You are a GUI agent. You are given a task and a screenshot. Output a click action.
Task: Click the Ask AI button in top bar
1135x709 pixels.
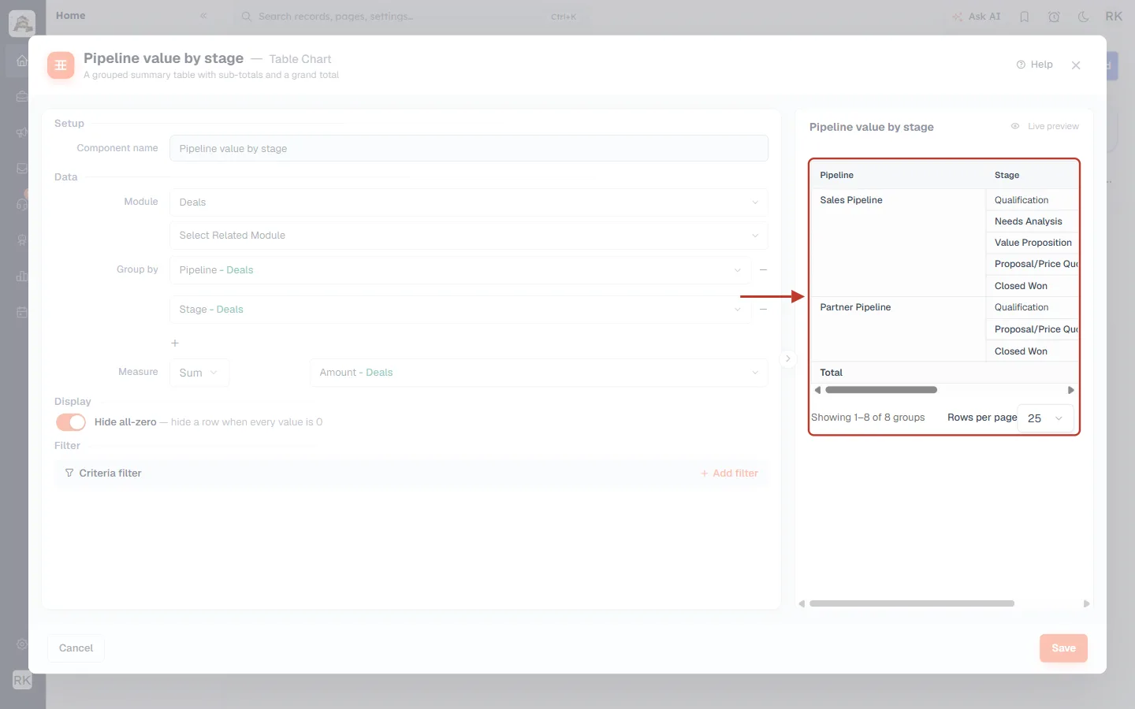pos(977,17)
